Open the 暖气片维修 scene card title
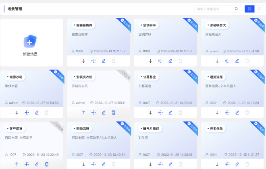Viewport: 266px width, 169px height. tap(151, 129)
